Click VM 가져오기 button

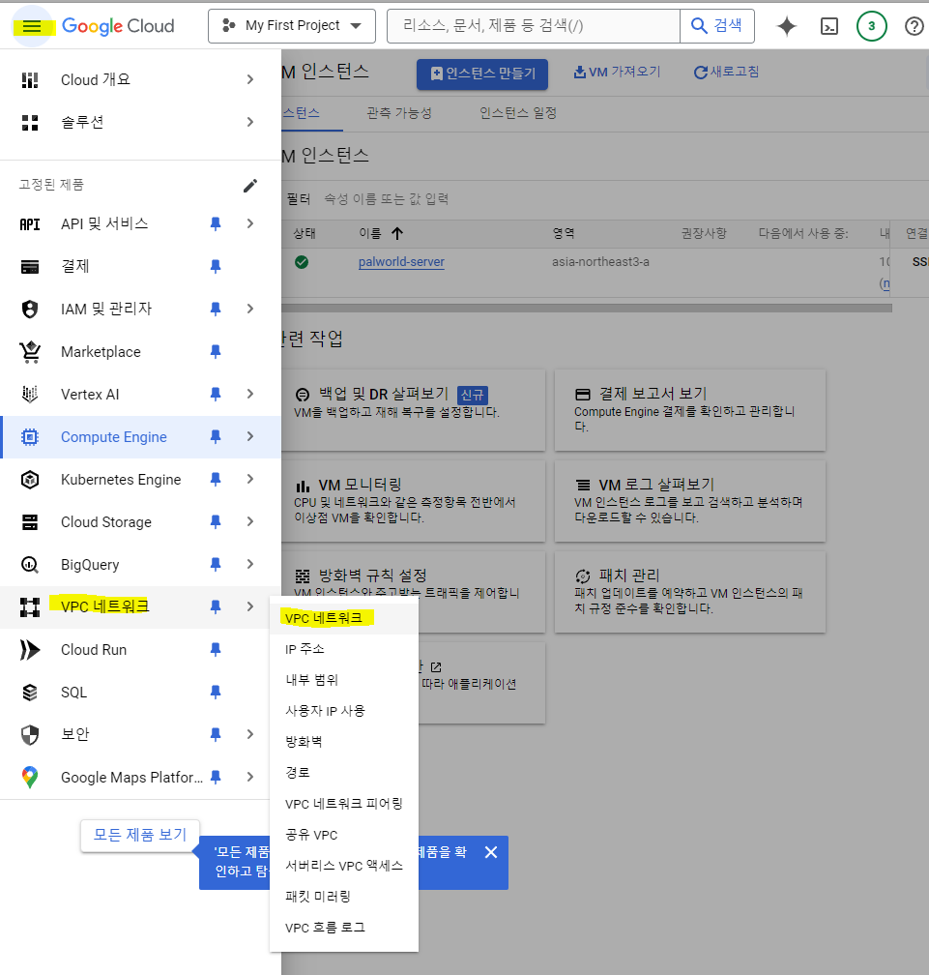click(617, 73)
